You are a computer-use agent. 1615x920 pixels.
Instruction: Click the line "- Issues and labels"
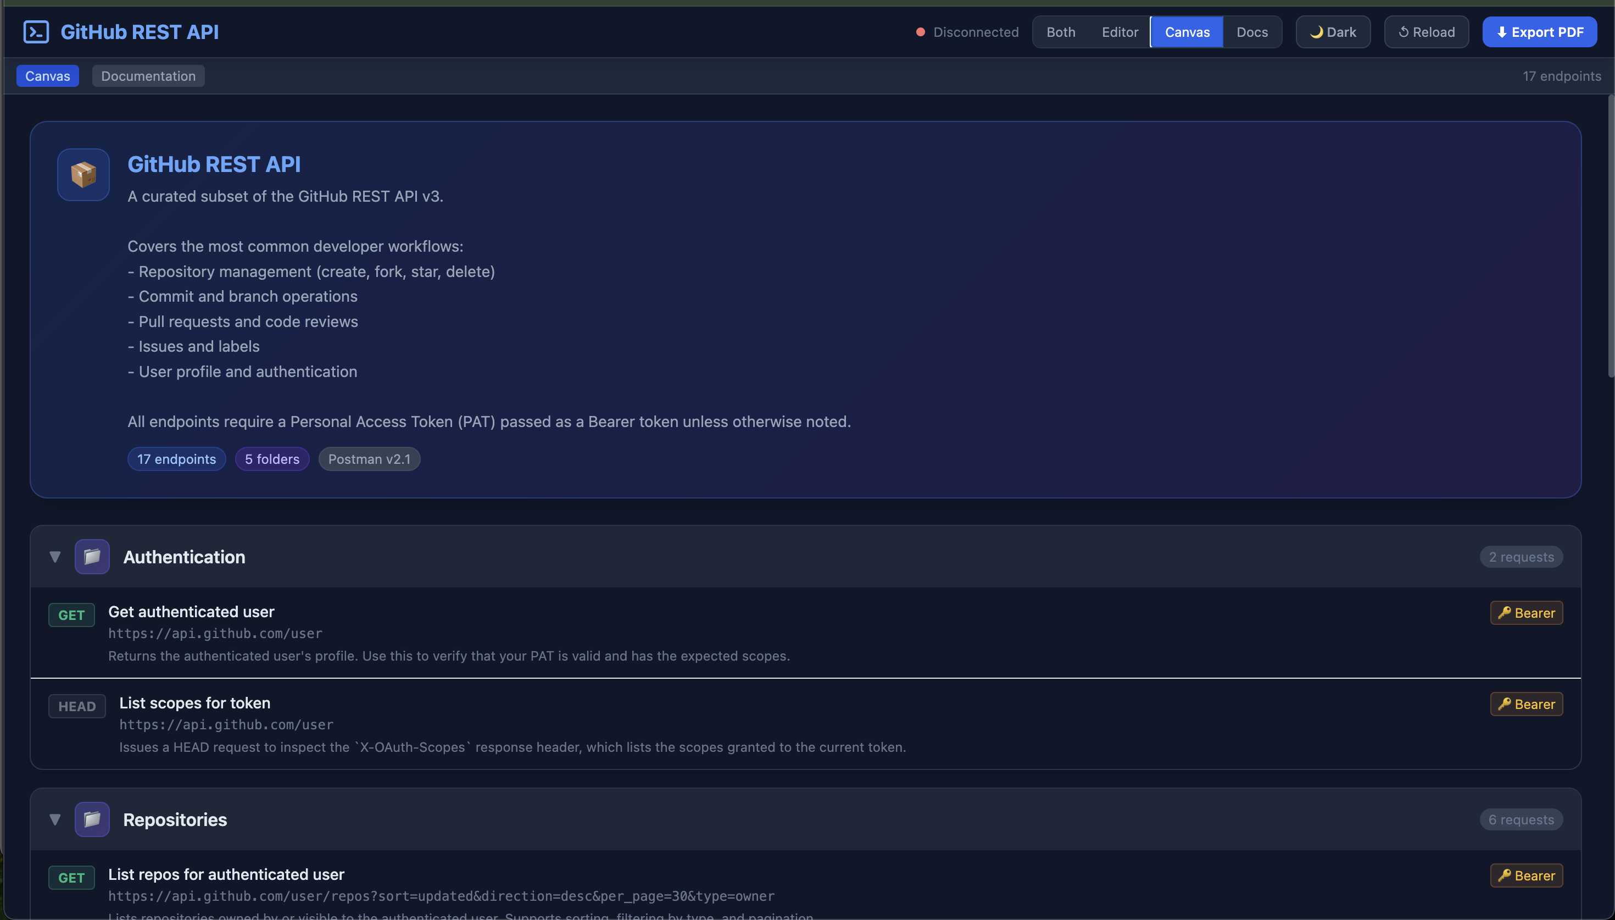194,346
